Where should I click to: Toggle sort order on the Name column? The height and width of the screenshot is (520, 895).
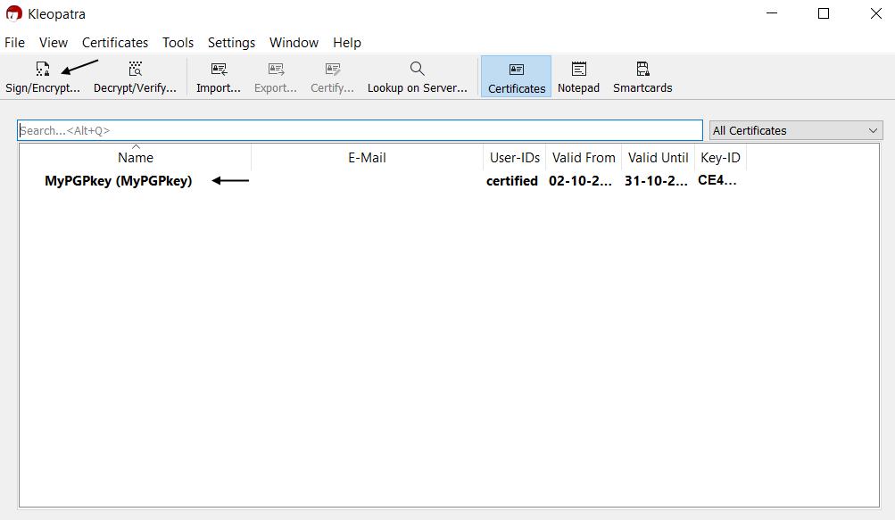[136, 158]
